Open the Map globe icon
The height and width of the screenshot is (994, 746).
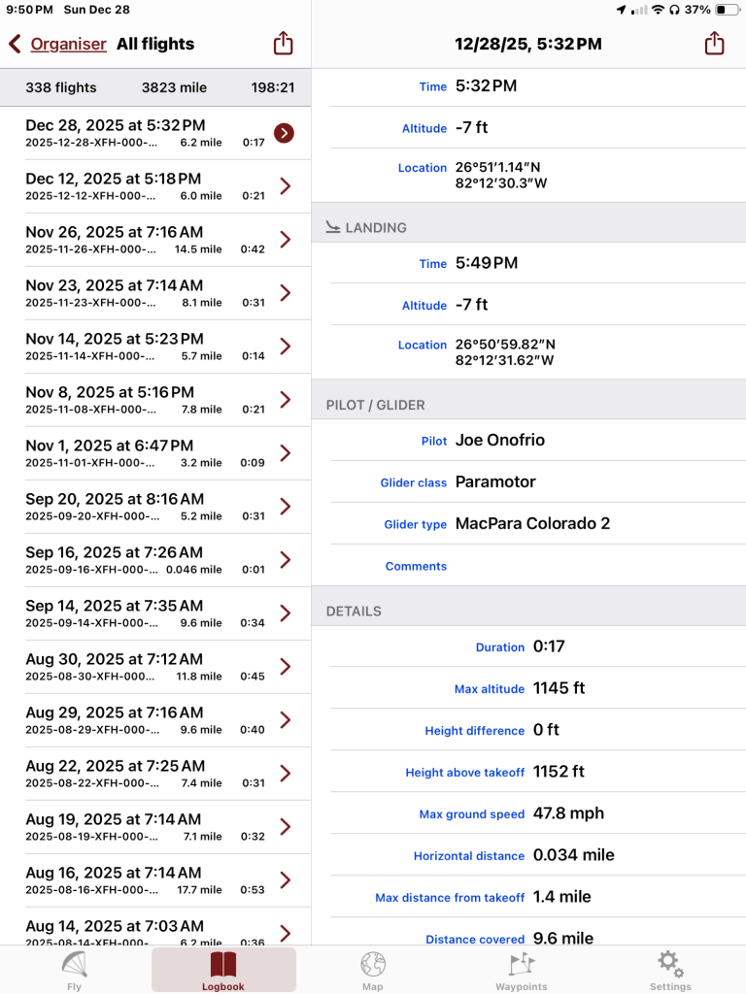[373, 964]
